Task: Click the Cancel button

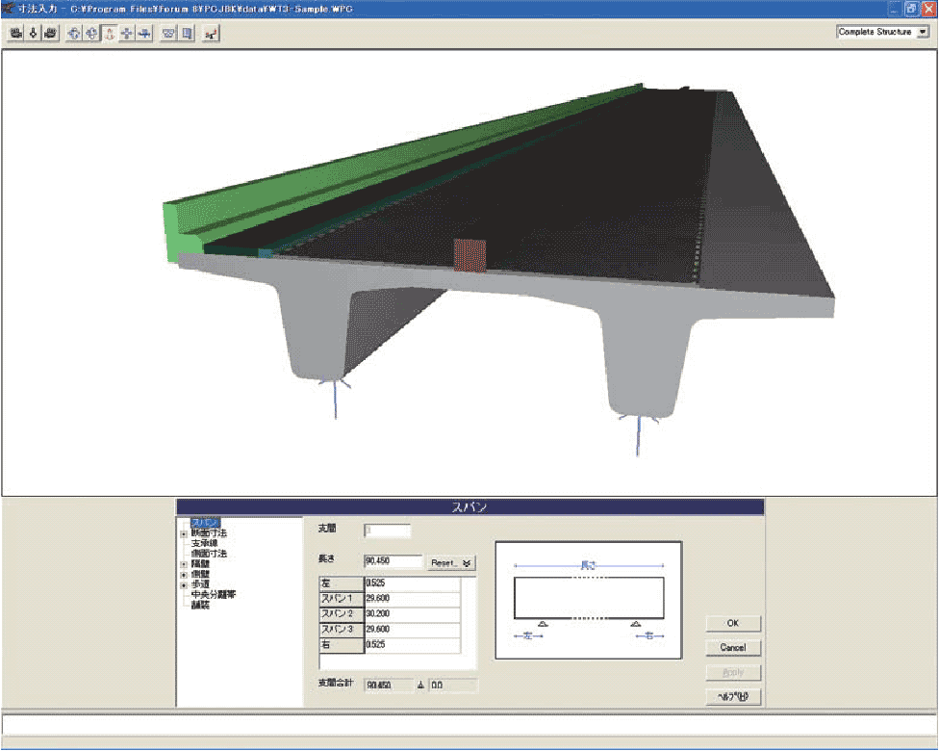Action: 733,648
